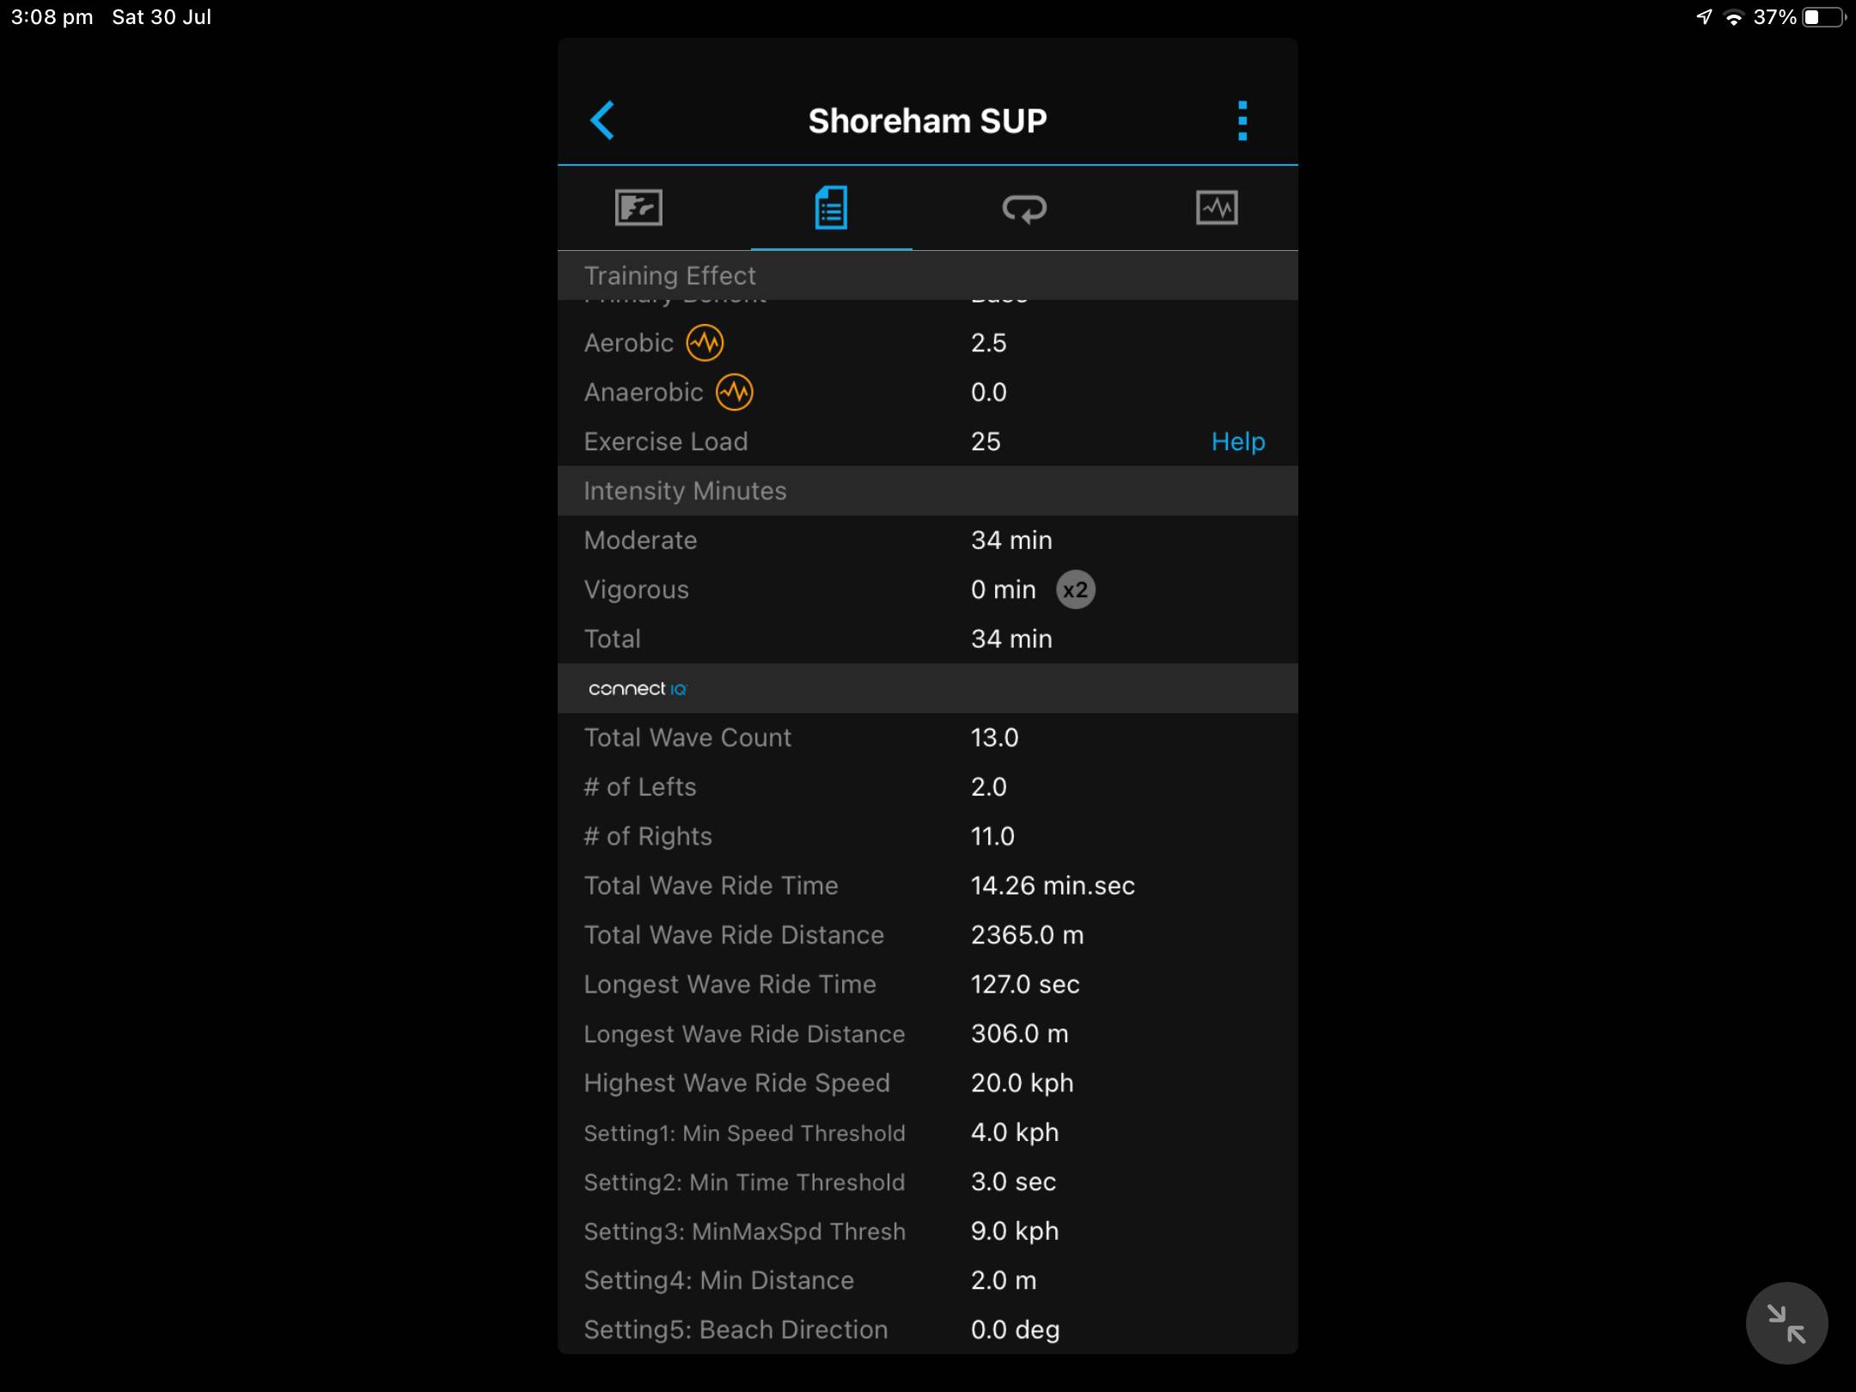Switch to the map overview tab
This screenshot has height=1392, width=1856.
[x=638, y=208]
